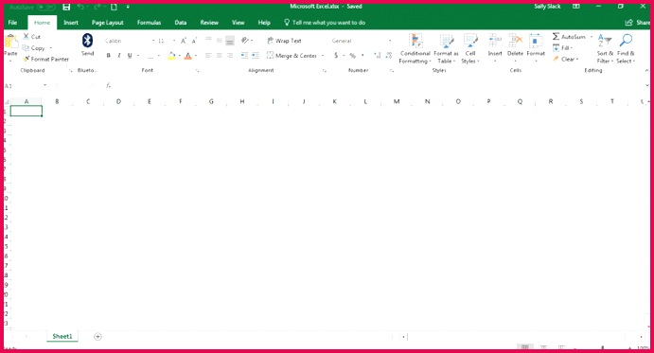Open the Name Box dropdown arrow
The image size is (654, 353).
[44, 85]
